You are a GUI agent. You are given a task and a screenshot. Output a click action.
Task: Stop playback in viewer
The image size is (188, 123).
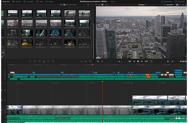click(x=138, y=61)
